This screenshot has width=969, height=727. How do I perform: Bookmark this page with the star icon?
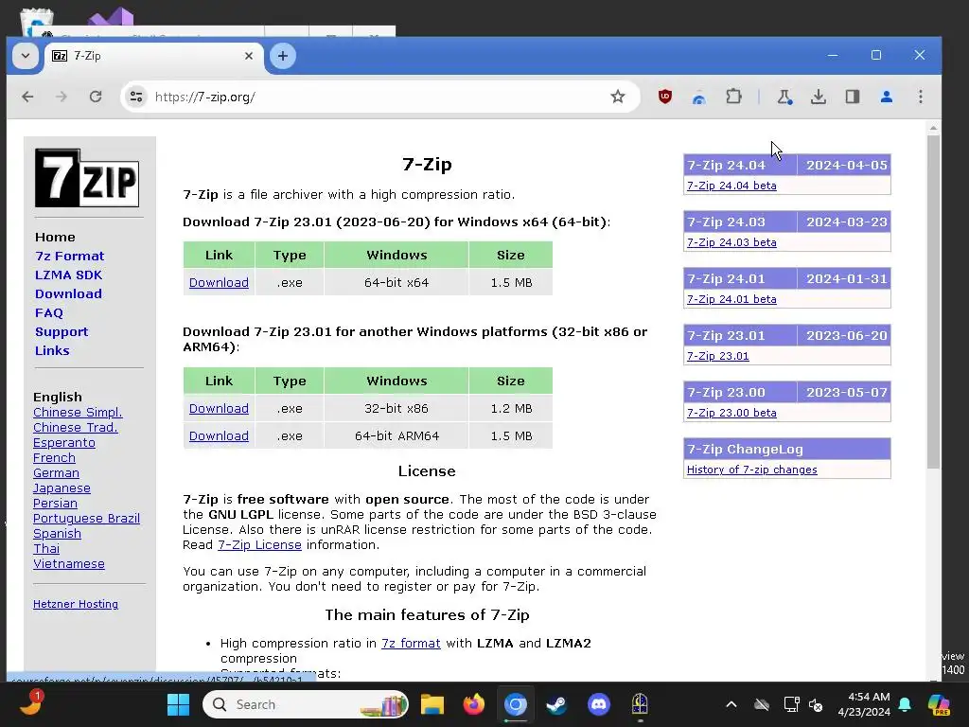tap(617, 97)
